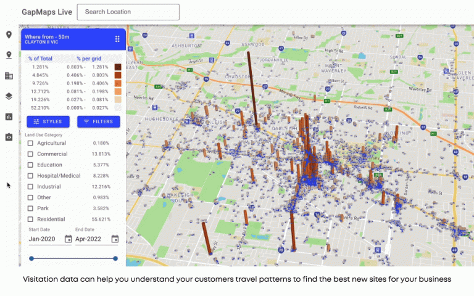This screenshot has height=296, width=474.
Task: Open the End Date calendar icon
Action: click(115, 239)
